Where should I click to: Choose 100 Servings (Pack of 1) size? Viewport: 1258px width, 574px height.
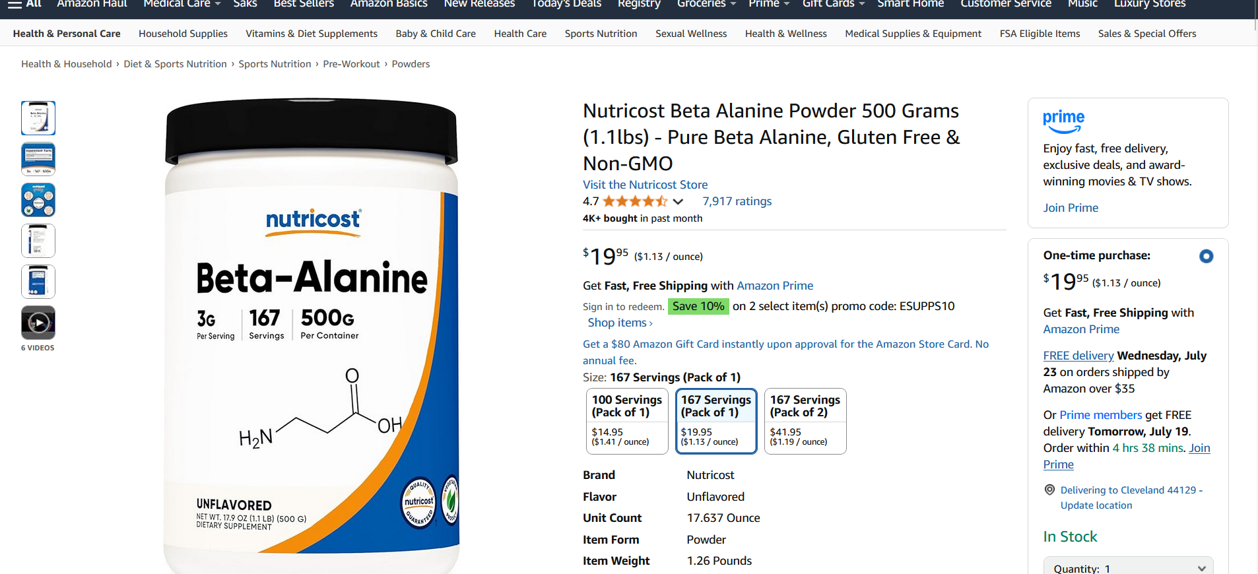coord(627,421)
